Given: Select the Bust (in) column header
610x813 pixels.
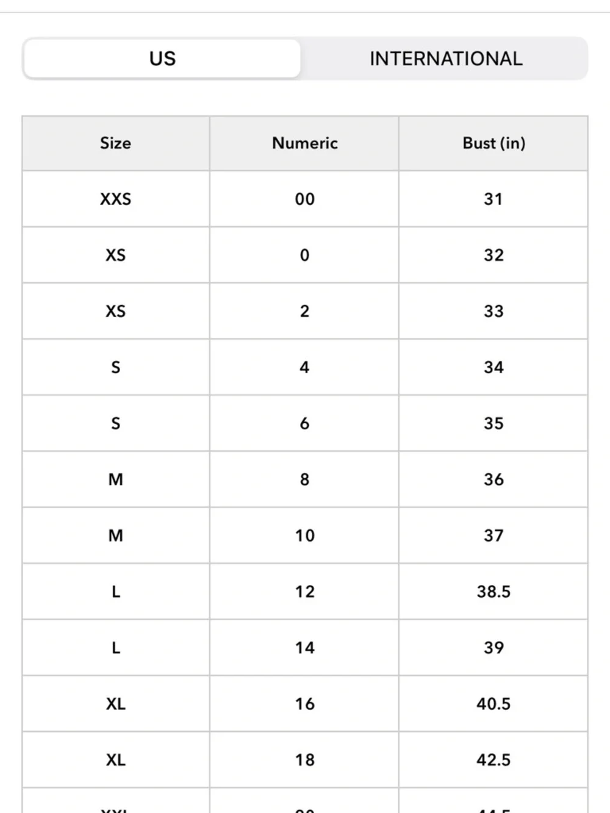Looking at the screenshot, I should (493, 143).
